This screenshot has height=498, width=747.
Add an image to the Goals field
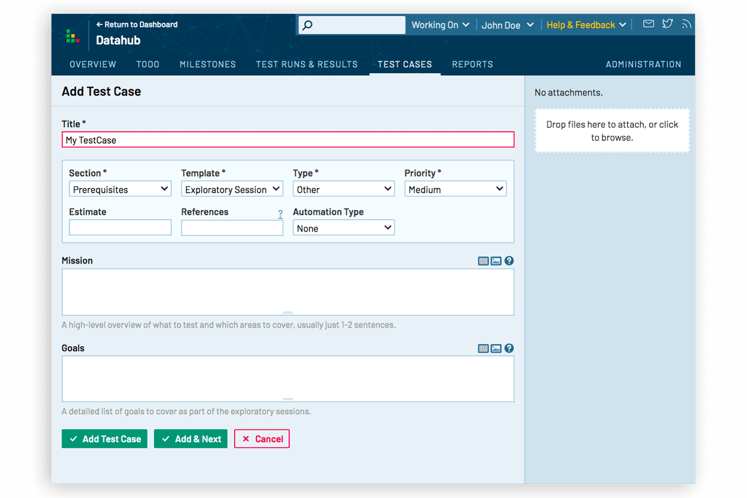pos(496,348)
